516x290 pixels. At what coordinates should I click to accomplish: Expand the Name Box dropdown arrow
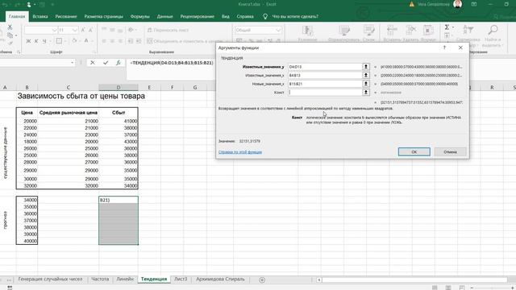point(72,63)
